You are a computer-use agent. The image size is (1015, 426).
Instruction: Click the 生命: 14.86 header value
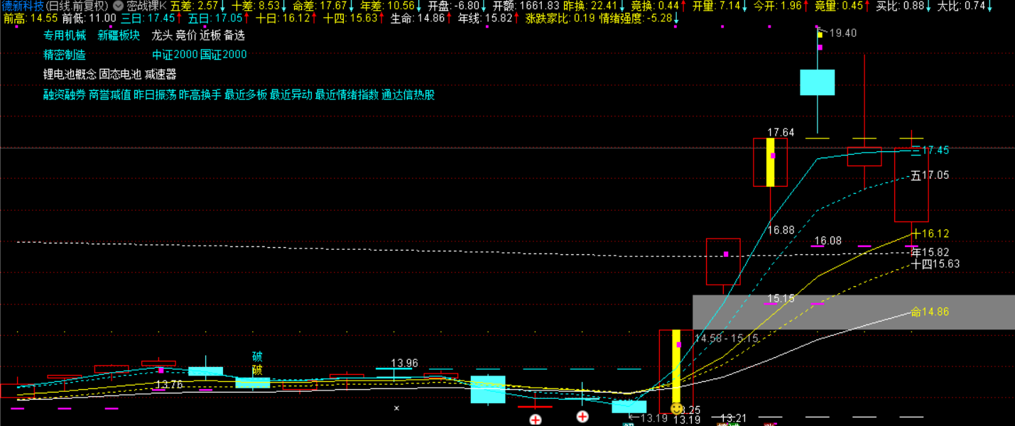pyautogui.click(x=418, y=18)
